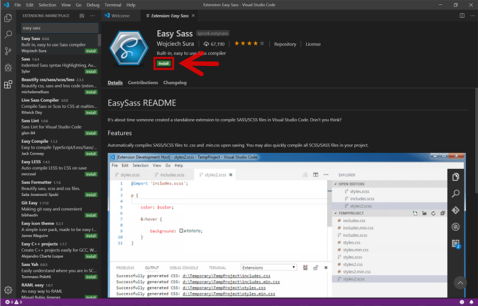Click the Easy Sass extension logo

pyautogui.click(x=129, y=48)
